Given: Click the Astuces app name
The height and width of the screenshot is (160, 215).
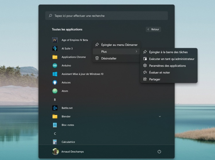Looking at the screenshot, I should click(66, 83).
